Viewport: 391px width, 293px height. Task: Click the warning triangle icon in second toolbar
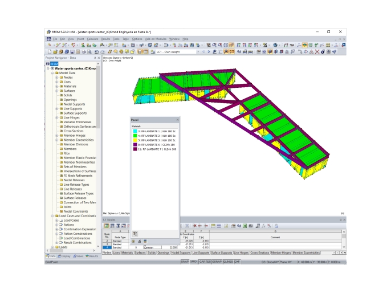click(x=311, y=52)
